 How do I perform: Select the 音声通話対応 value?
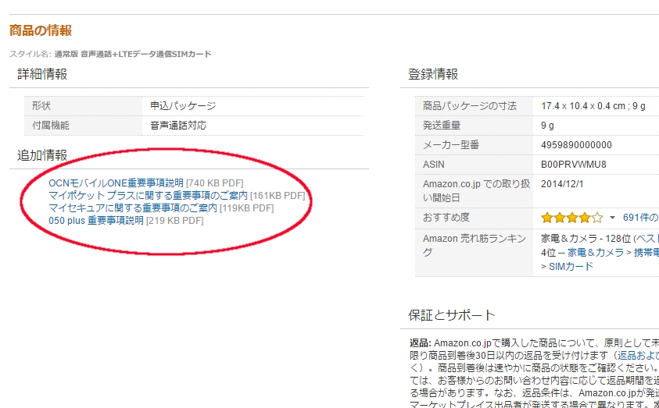[178, 126]
